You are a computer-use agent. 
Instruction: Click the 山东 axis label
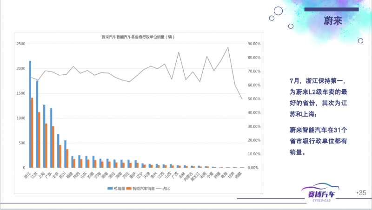click(x=84, y=175)
